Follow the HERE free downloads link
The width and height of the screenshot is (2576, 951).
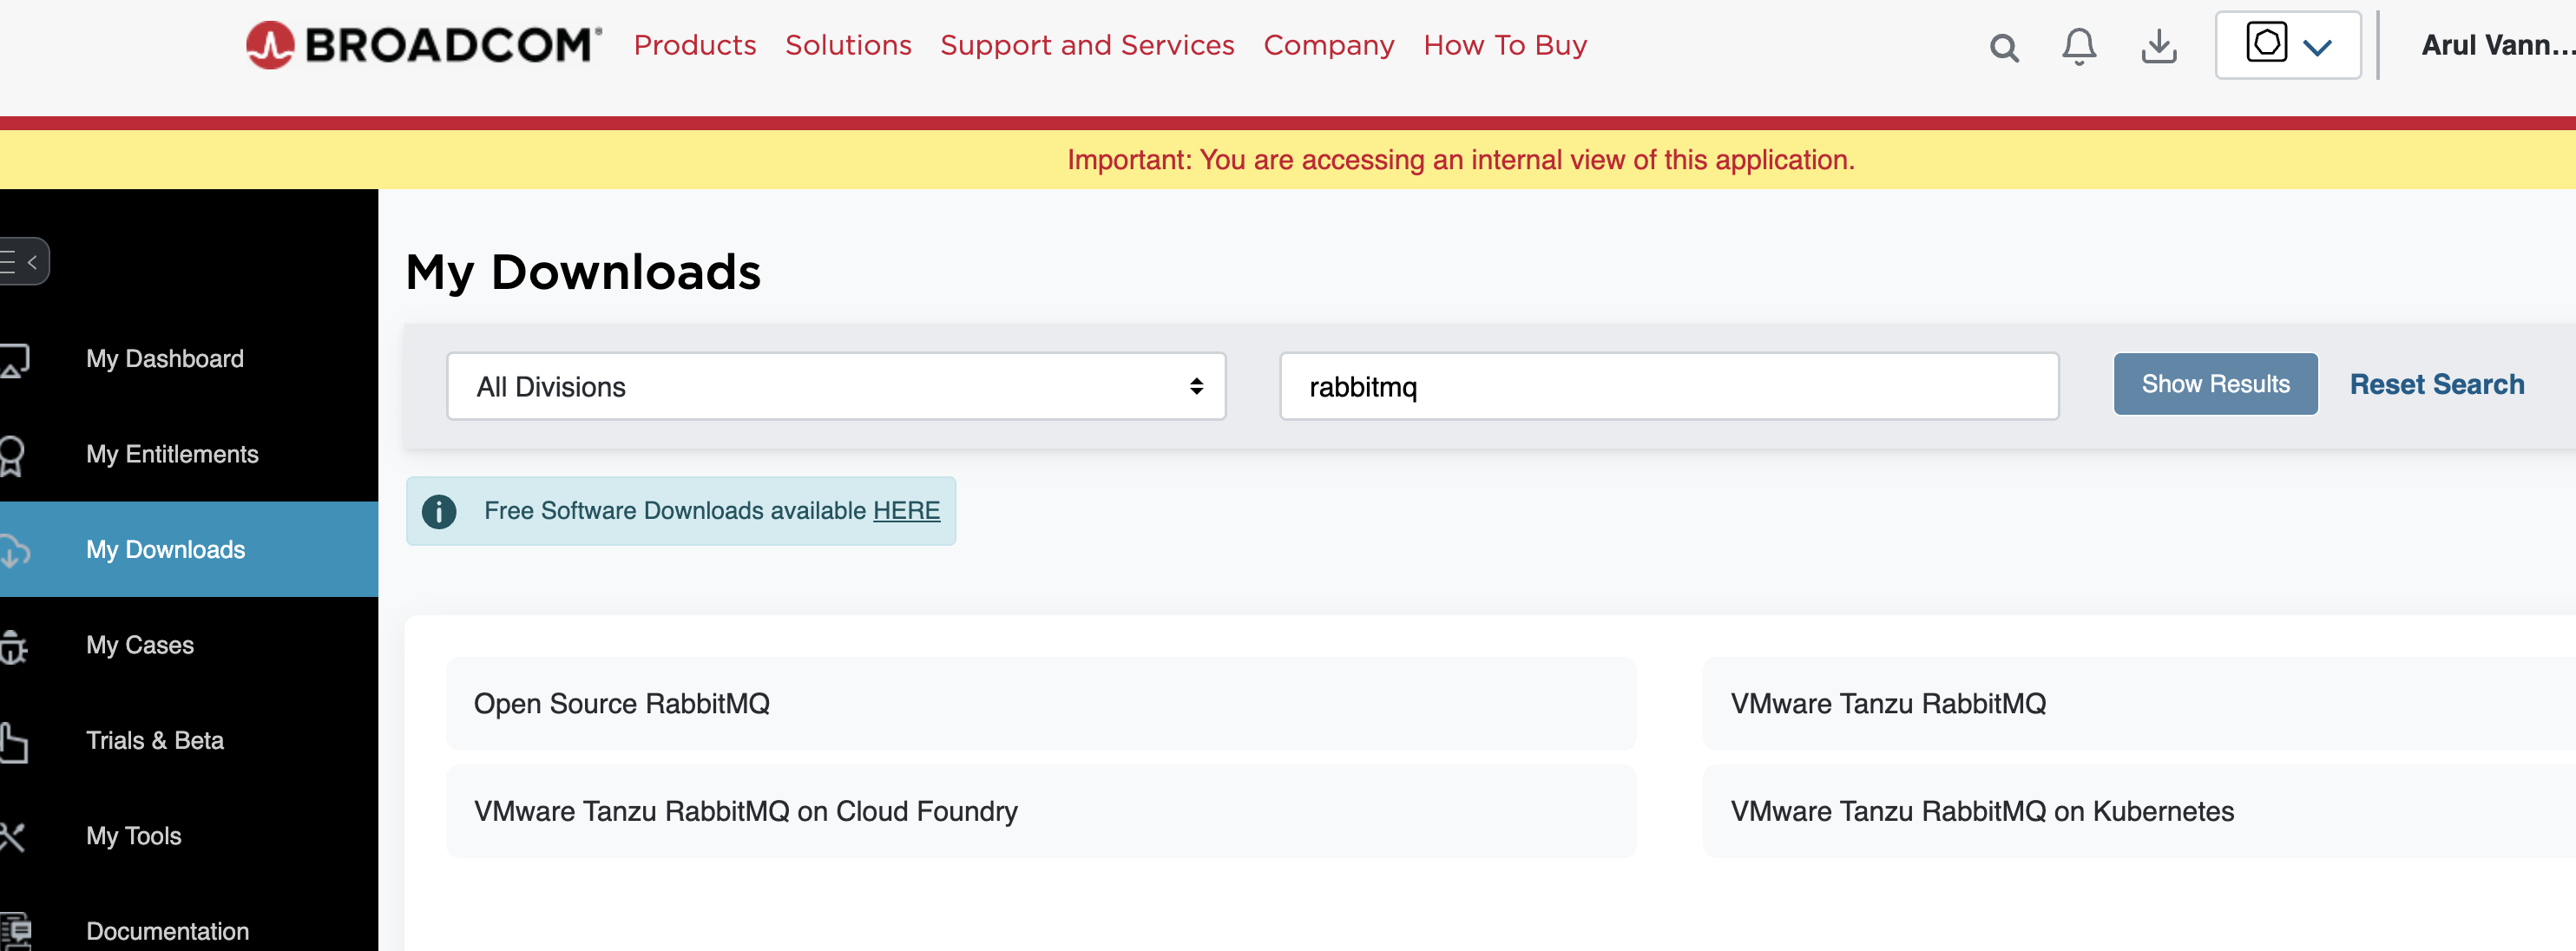tap(906, 511)
